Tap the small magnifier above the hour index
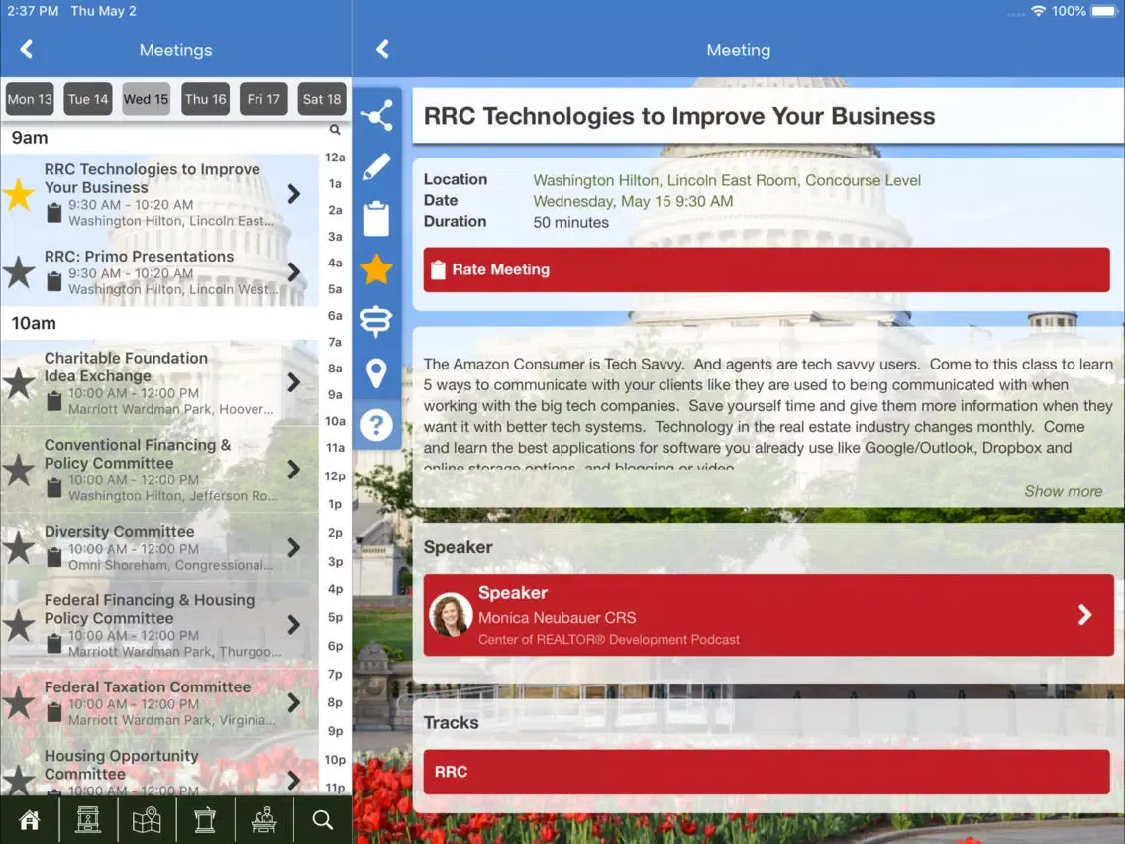 coord(335,130)
